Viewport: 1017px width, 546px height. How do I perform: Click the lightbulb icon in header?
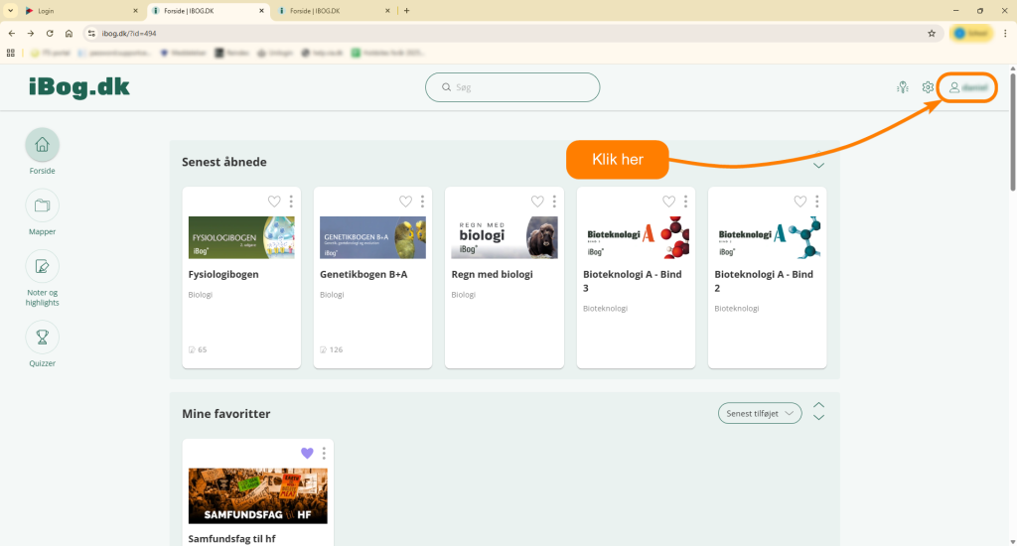coord(902,87)
